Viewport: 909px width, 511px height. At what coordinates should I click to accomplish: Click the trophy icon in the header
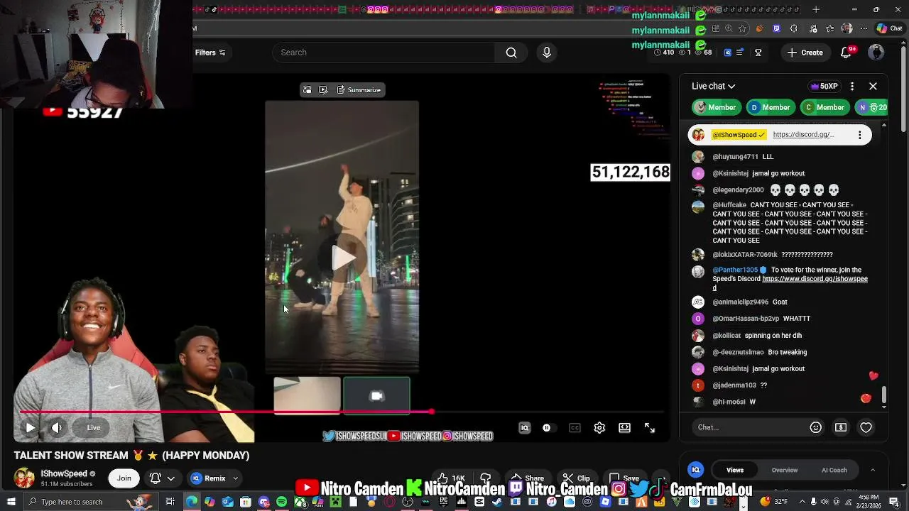coord(758,53)
